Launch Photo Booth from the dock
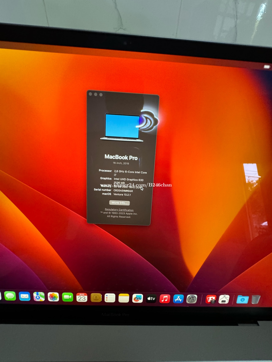The image size is (272, 362). 211,299
